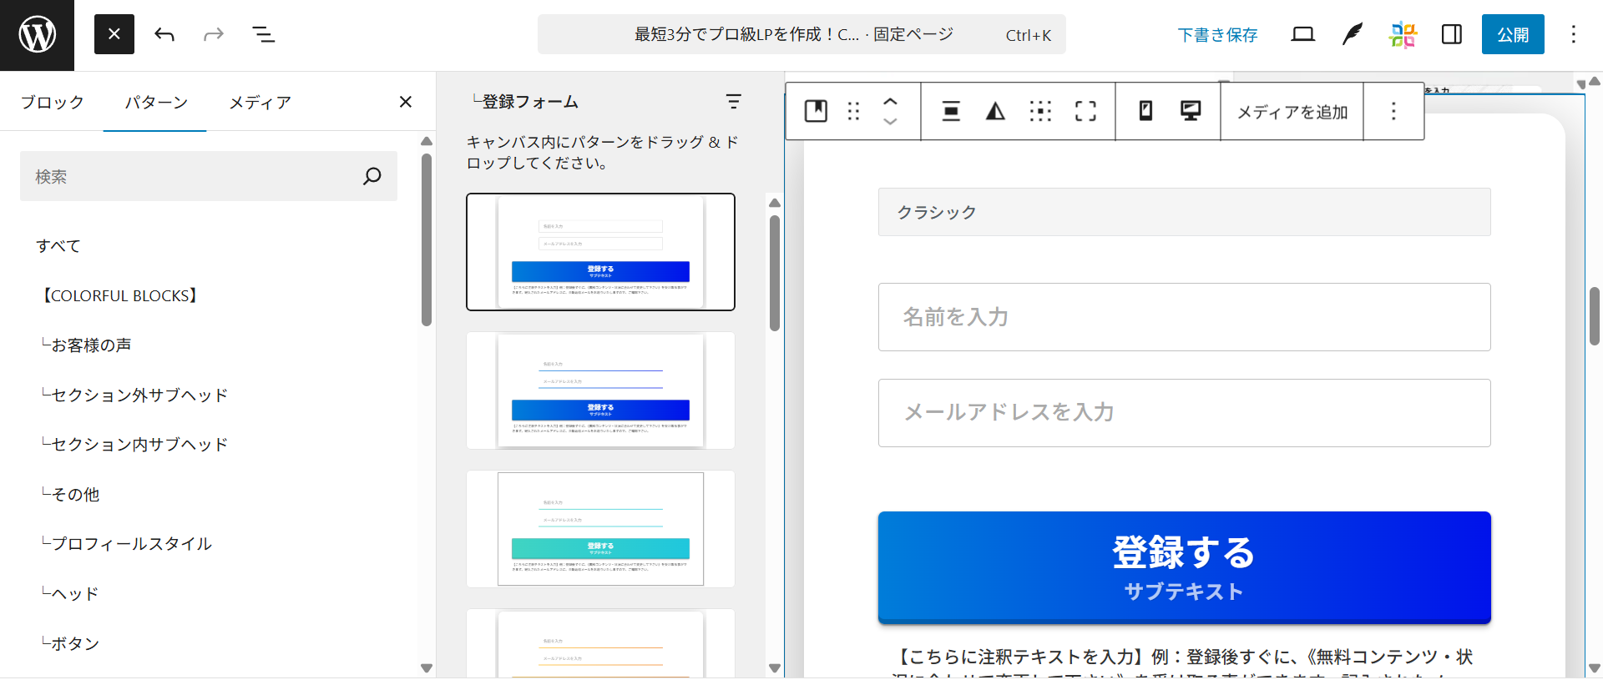
Task: Toggle full-width expand icon
Action: (x=1085, y=111)
